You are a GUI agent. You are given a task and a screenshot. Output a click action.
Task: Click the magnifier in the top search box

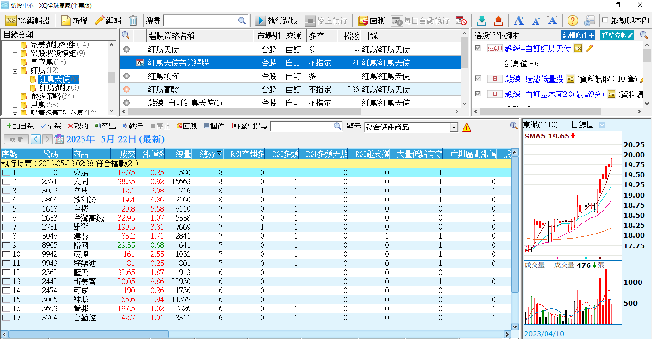tap(242, 21)
